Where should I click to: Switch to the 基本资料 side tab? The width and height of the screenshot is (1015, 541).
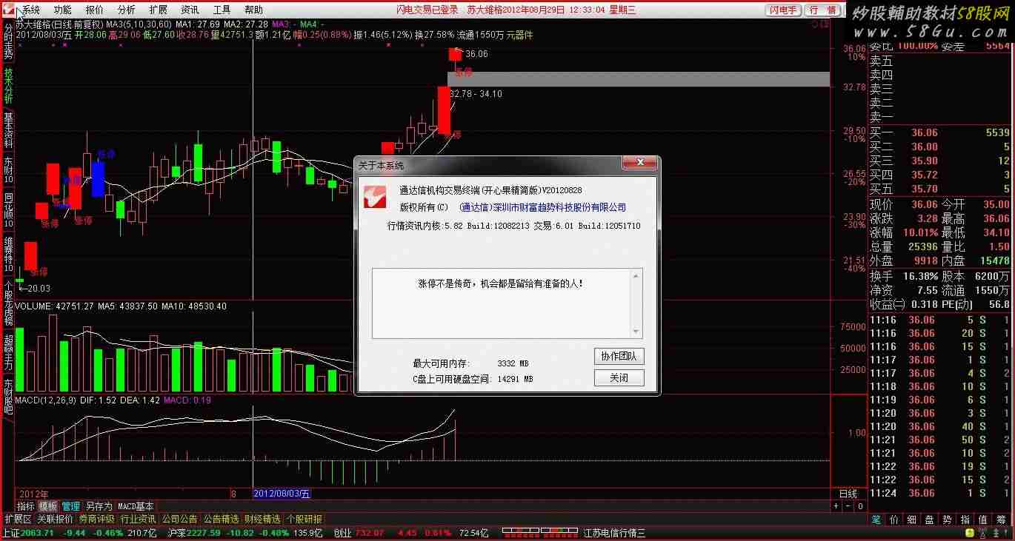8,130
